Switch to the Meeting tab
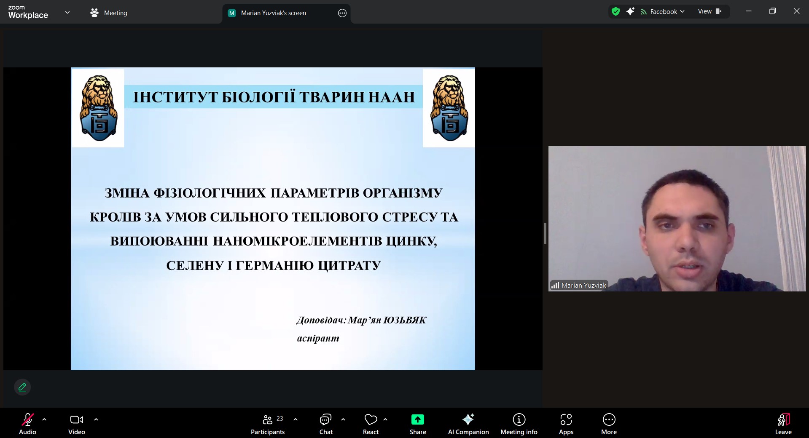Image resolution: width=809 pixels, height=438 pixels. (x=109, y=13)
